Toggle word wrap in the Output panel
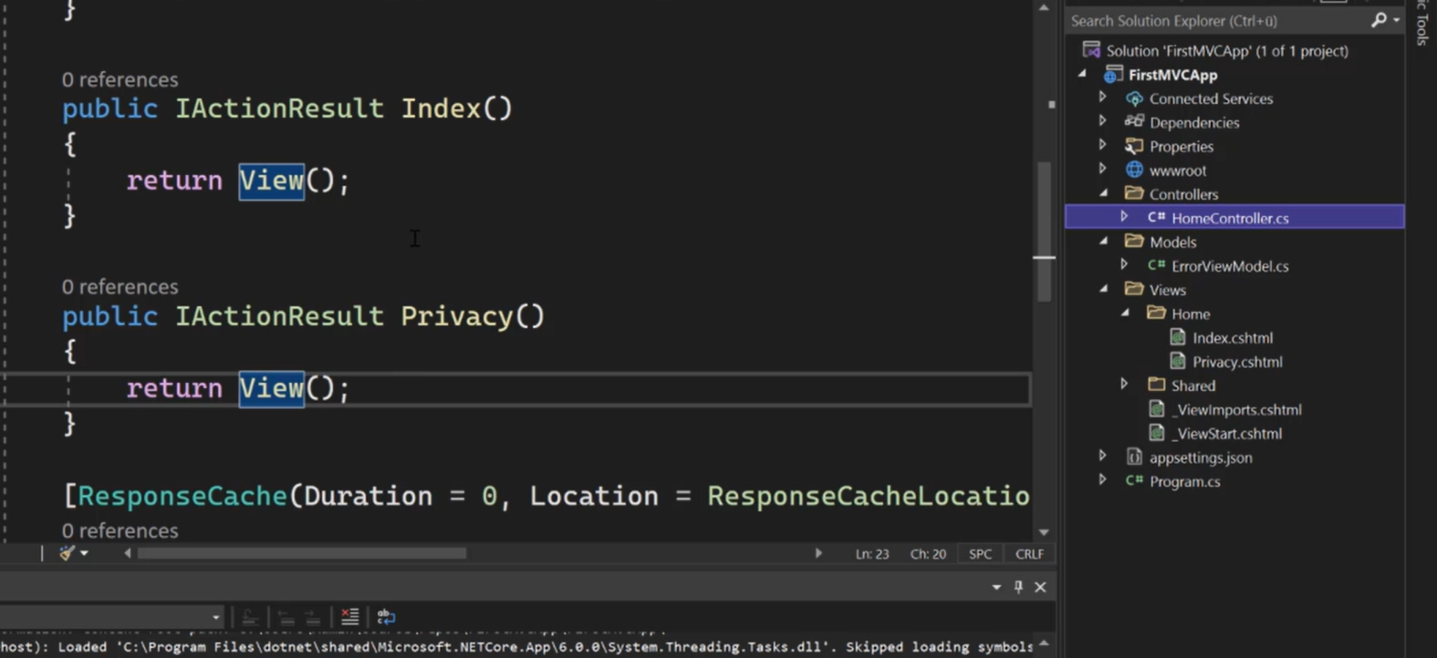The height and width of the screenshot is (658, 1437). (386, 617)
